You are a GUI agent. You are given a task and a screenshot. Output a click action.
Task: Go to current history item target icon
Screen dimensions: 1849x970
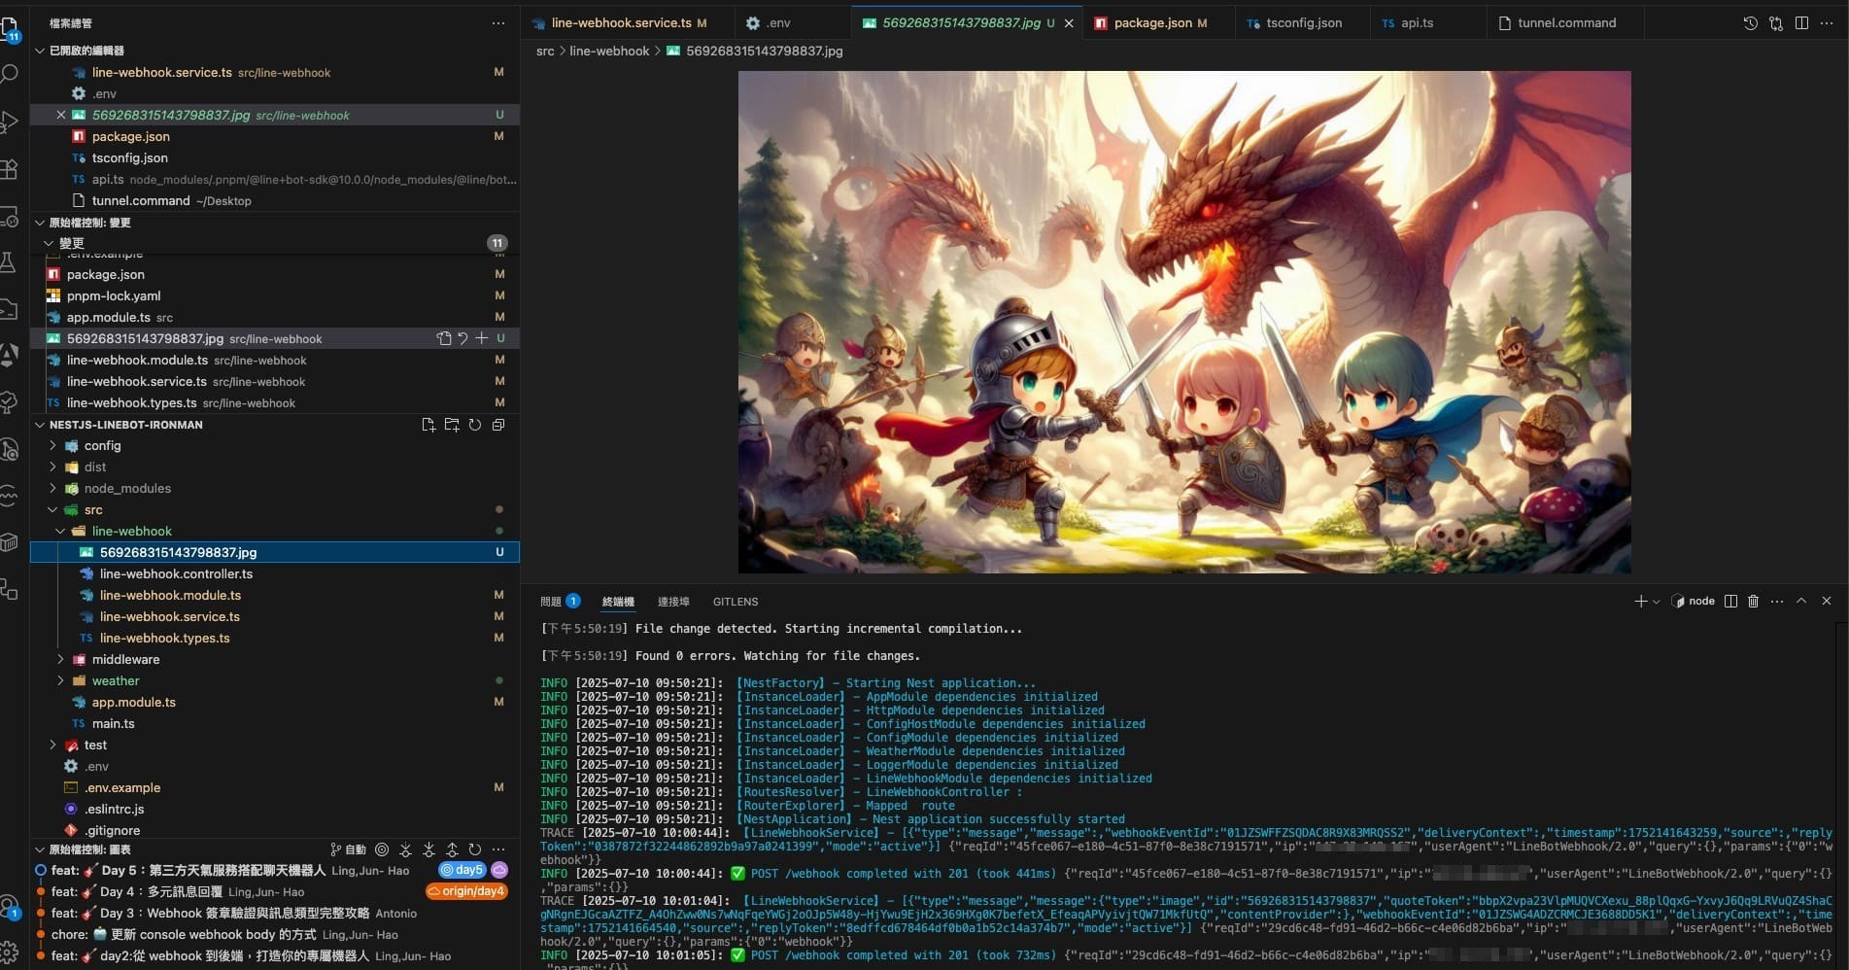382,849
